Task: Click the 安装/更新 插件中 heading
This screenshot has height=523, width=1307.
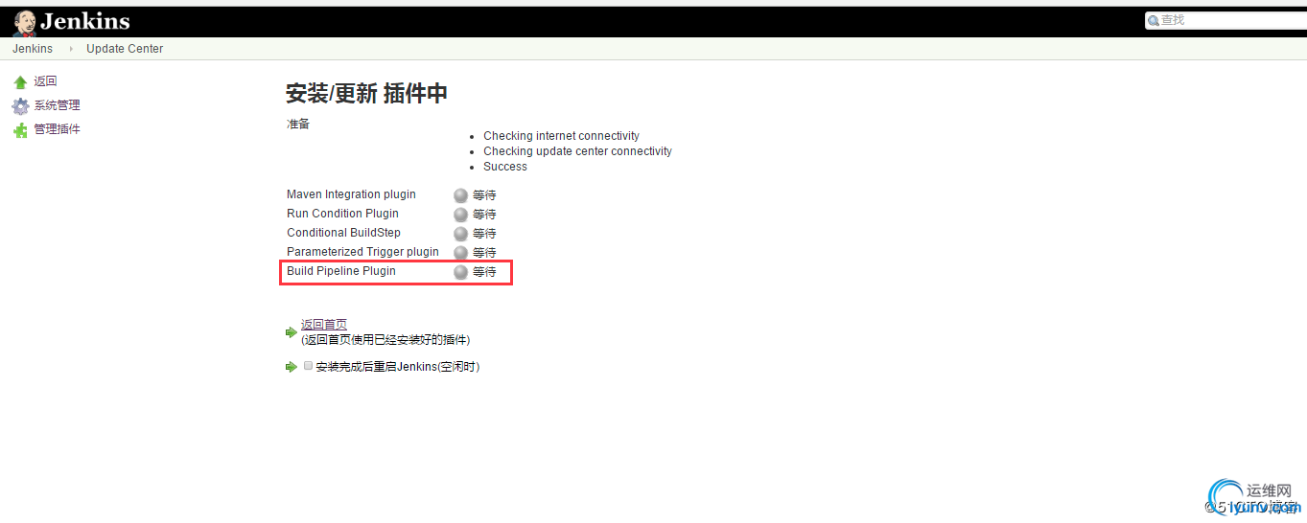Action: tap(366, 93)
